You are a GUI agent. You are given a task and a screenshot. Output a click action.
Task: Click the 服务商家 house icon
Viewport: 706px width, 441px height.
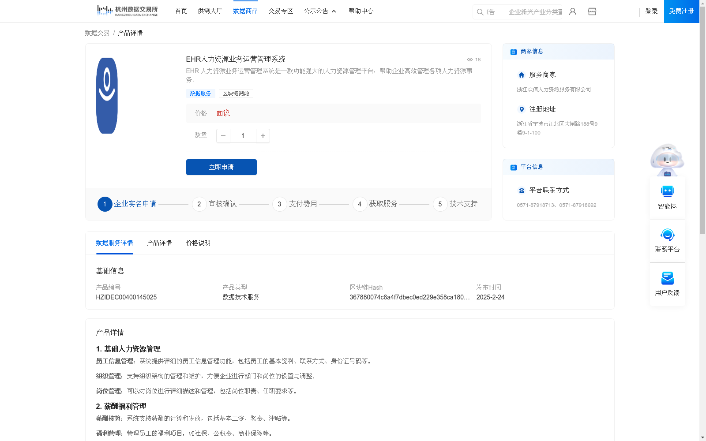pyautogui.click(x=522, y=75)
